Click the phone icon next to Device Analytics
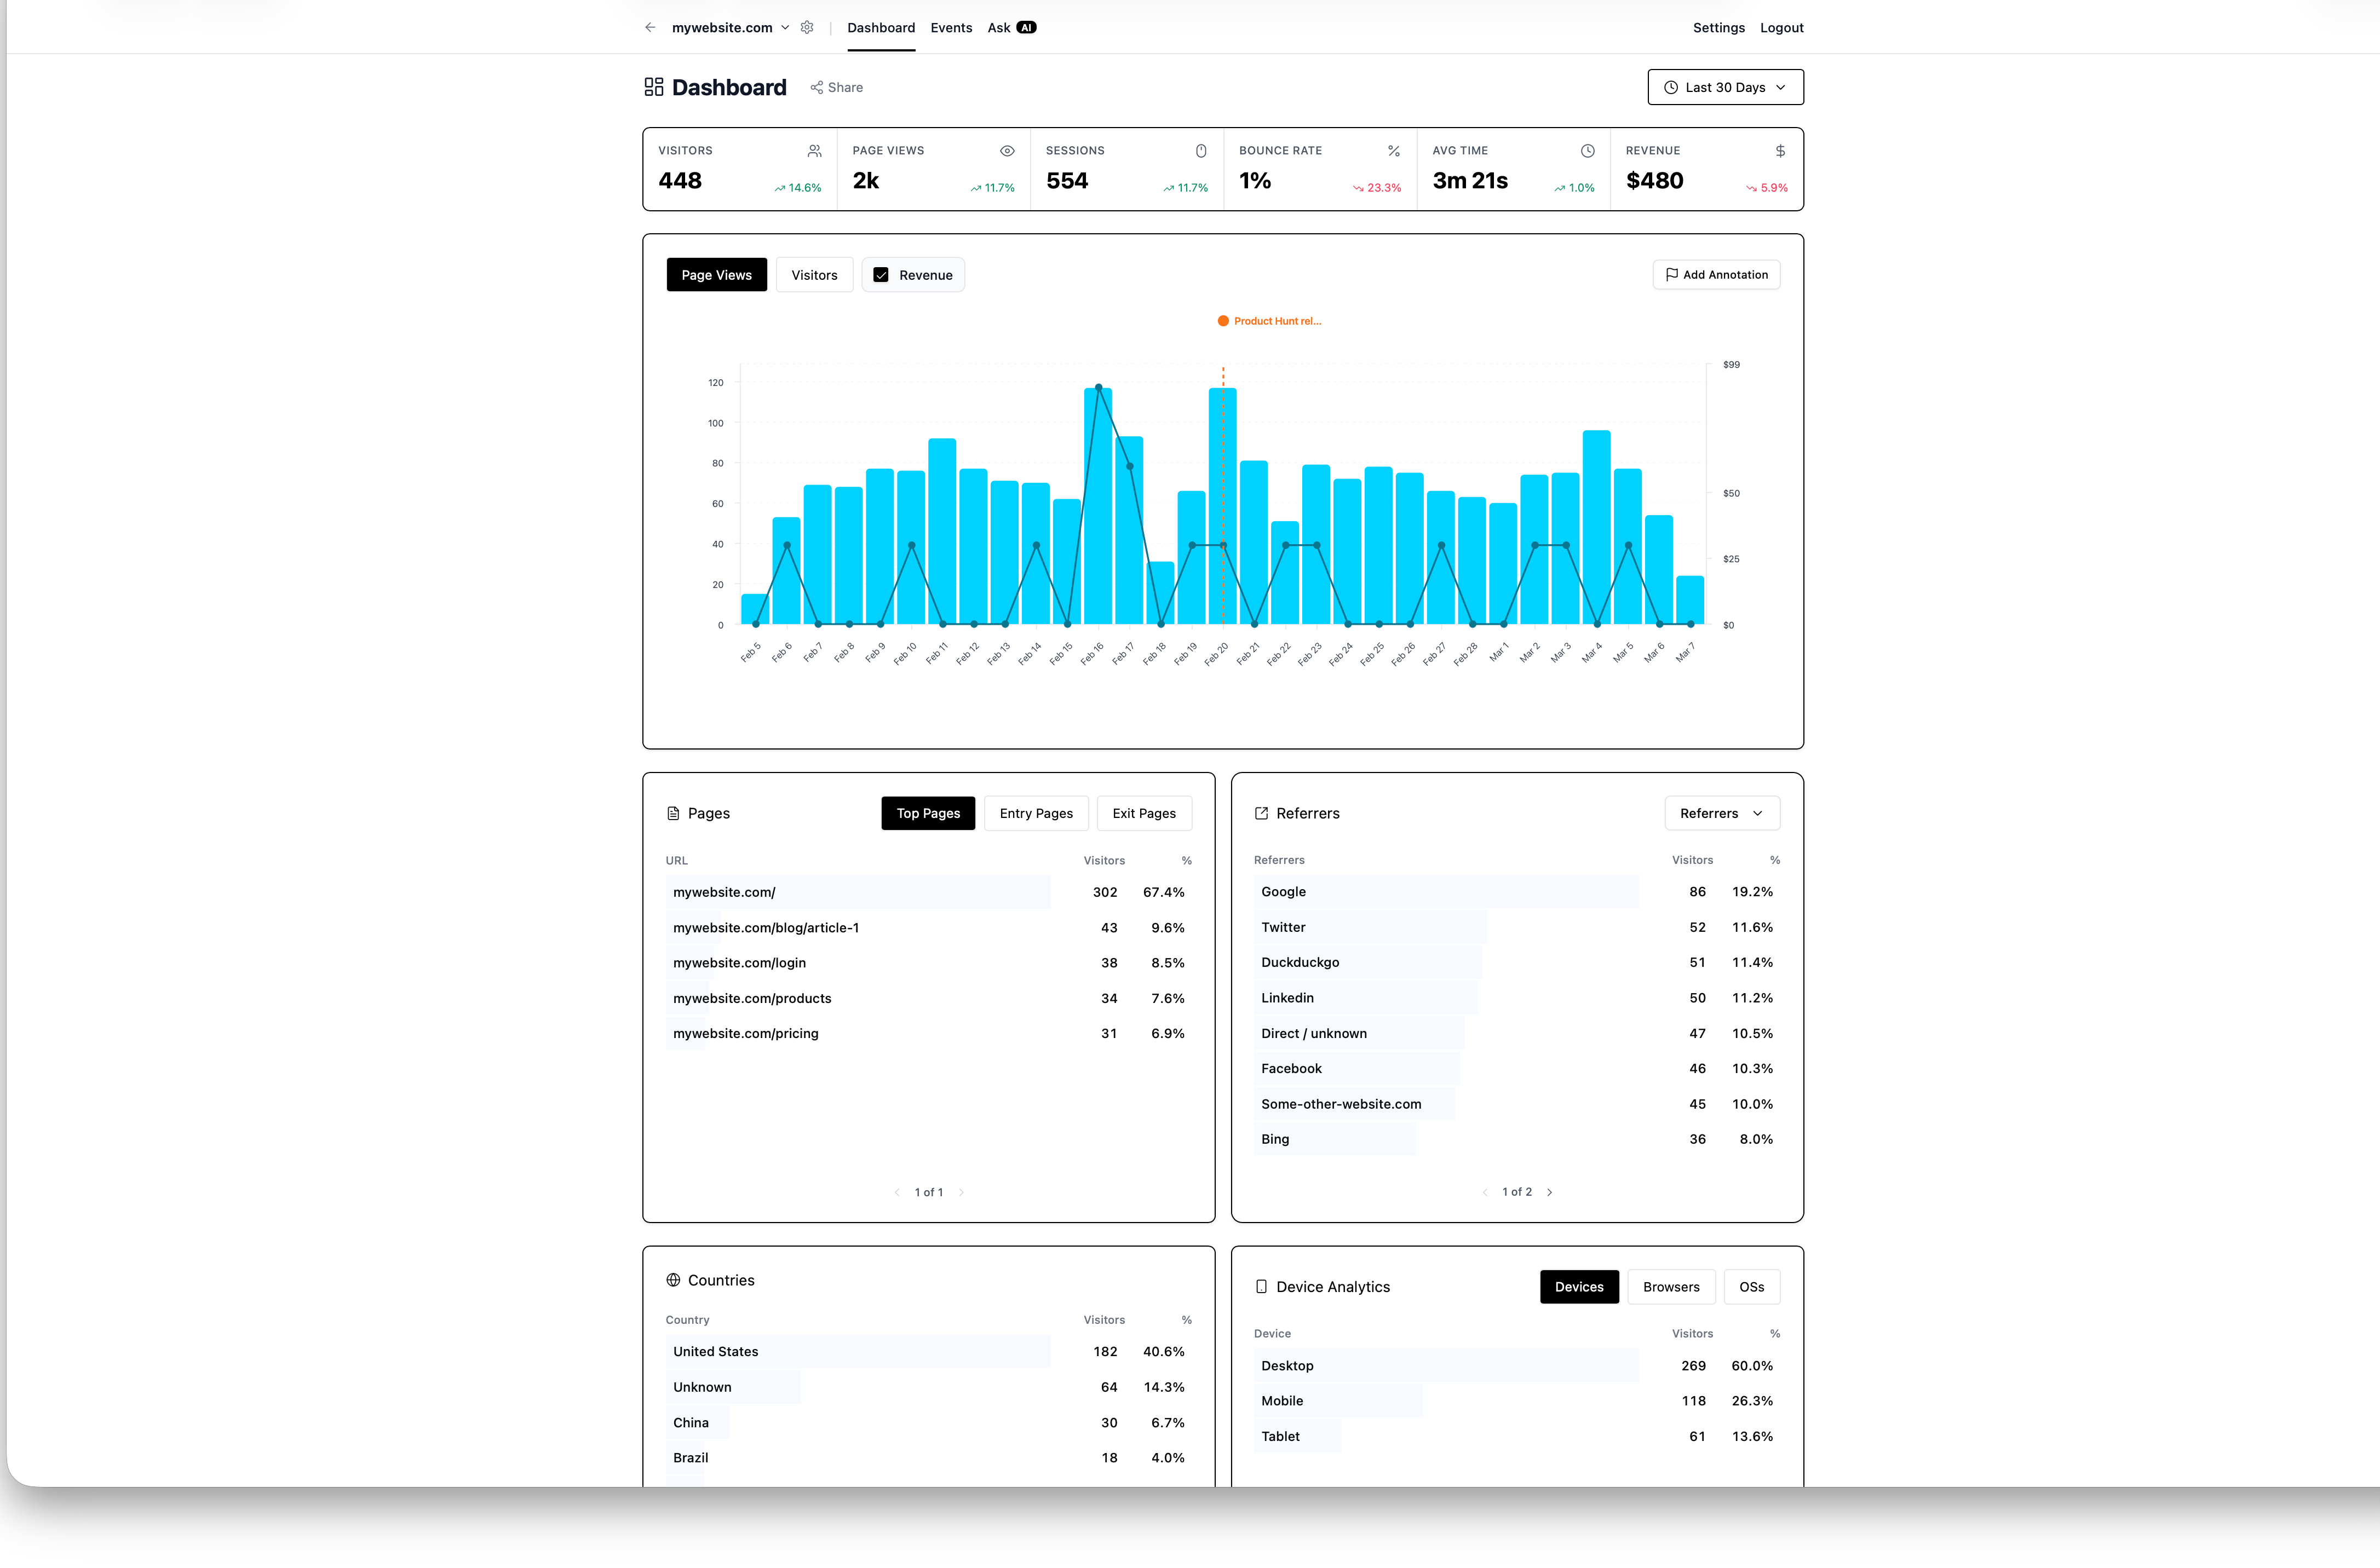 [x=1263, y=1287]
